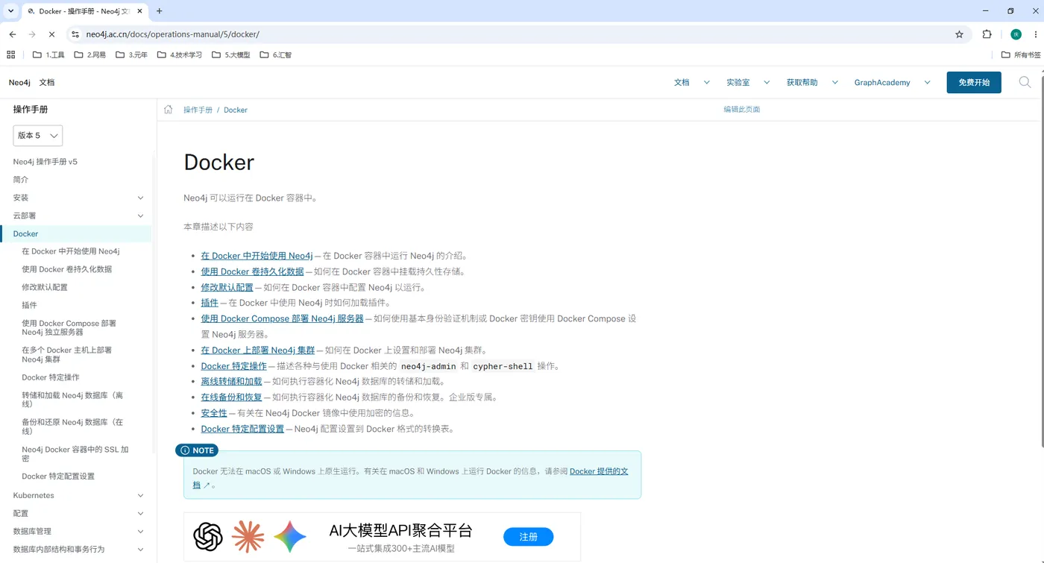The height and width of the screenshot is (563, 1044).
Task: Open the 获取帮助 dropdown menu
Action: [812, 82]
